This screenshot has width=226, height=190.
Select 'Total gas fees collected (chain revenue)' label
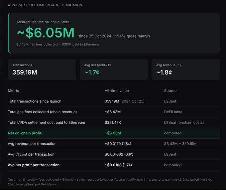pos(42,112)
